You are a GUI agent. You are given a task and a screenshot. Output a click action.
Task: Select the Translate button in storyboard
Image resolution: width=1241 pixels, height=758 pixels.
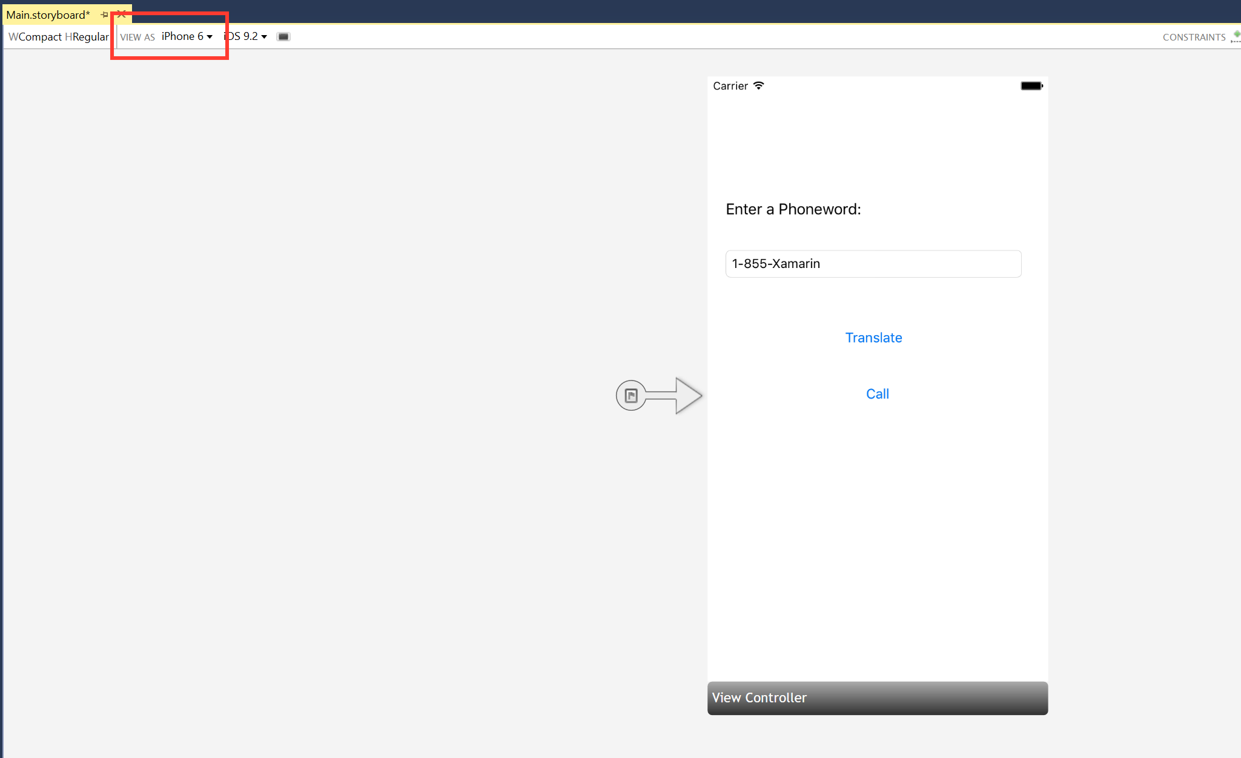(x=873, y=338)
